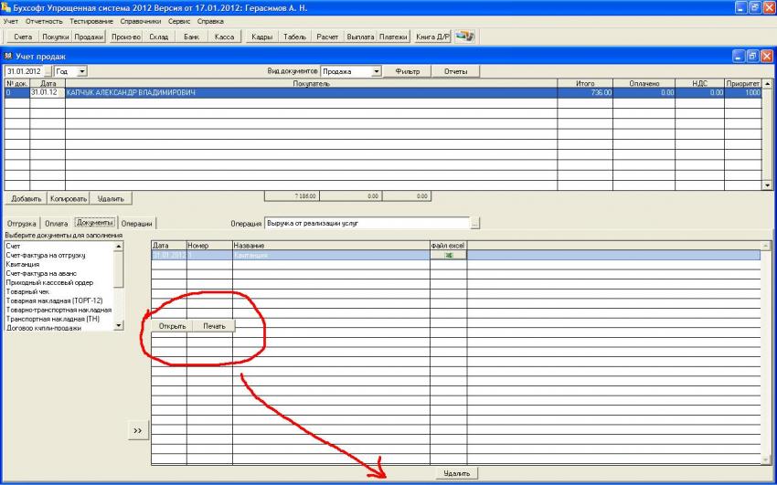
Task: Expand the Год period dropdown
Action: point(82,71)
